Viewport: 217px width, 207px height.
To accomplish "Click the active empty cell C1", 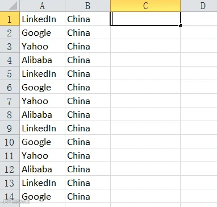I will 145,19.
